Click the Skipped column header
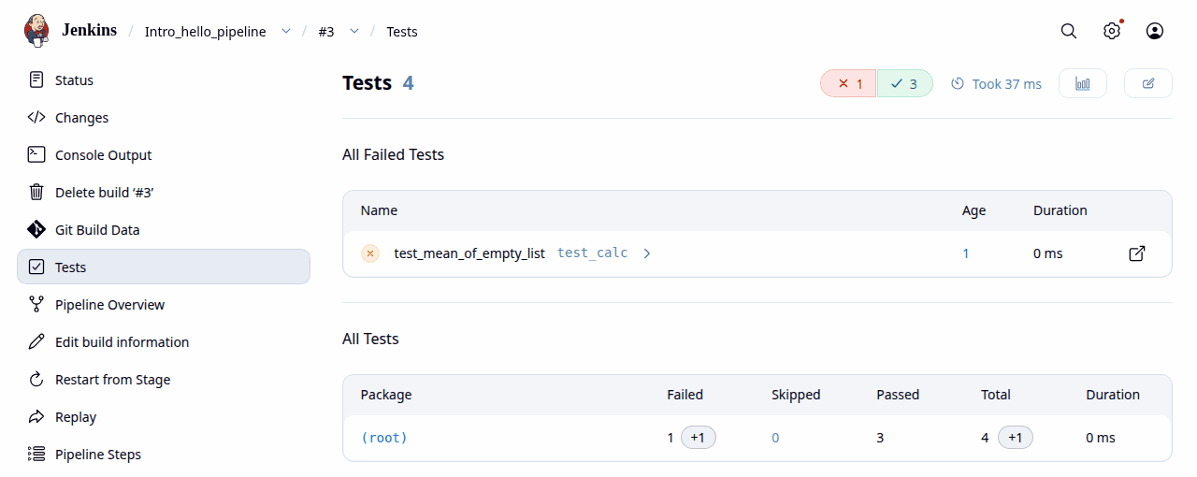Viewport: 1197px width, 477px height. click(x=796, y=395)
